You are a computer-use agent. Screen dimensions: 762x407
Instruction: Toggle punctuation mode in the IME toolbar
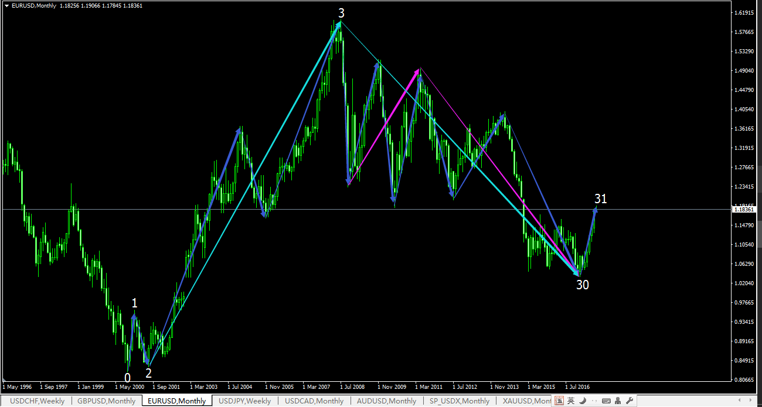(594, 401)
